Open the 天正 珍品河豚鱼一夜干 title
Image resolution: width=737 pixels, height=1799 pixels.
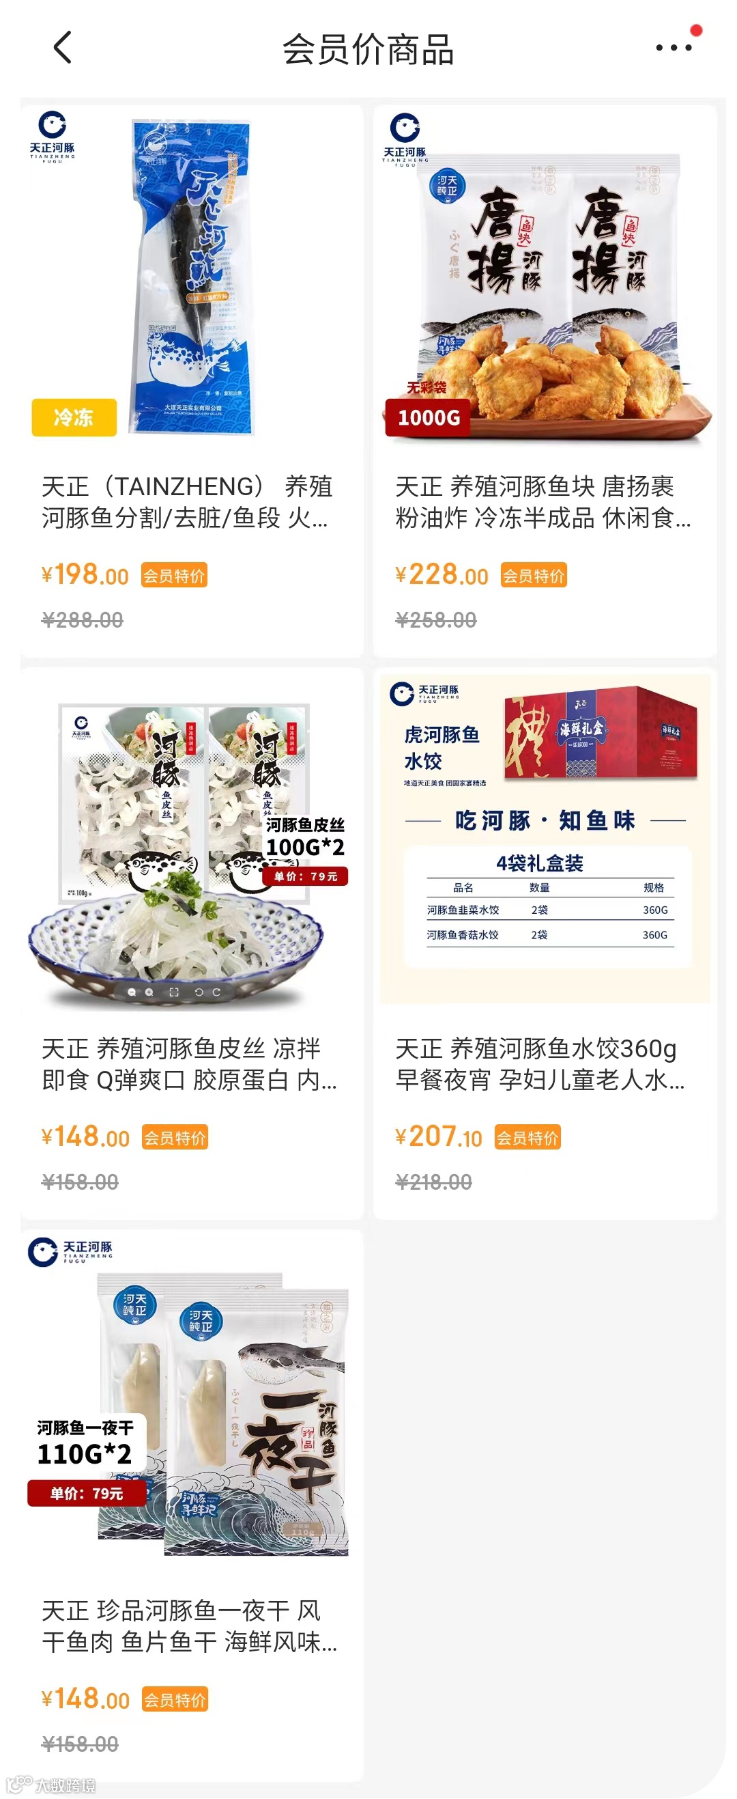(x=190, y=1626)
